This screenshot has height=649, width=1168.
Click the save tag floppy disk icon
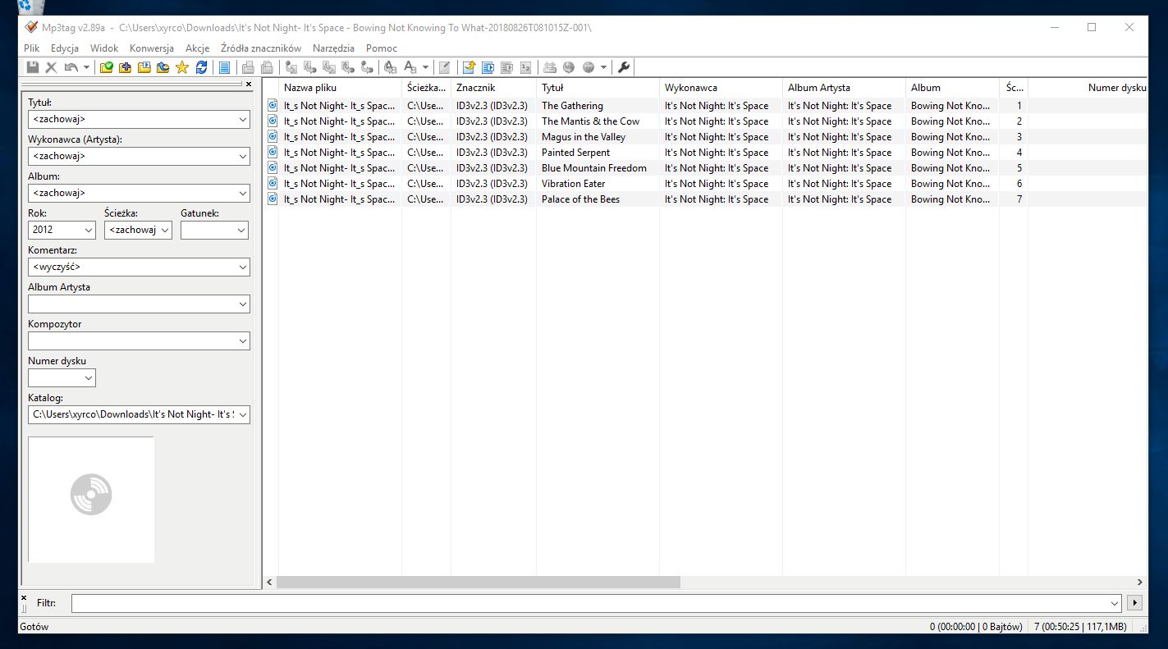coord(33,67)
